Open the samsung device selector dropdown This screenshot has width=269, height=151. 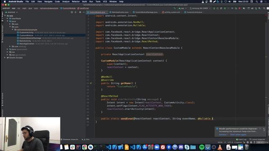pyautogui.click(x=200, y=8)
